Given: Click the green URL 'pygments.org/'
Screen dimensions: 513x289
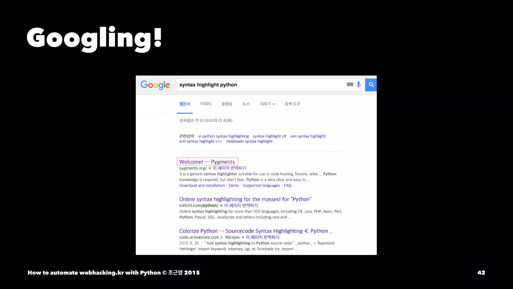Looking at the screenshot, I should [x=193, y=168].
